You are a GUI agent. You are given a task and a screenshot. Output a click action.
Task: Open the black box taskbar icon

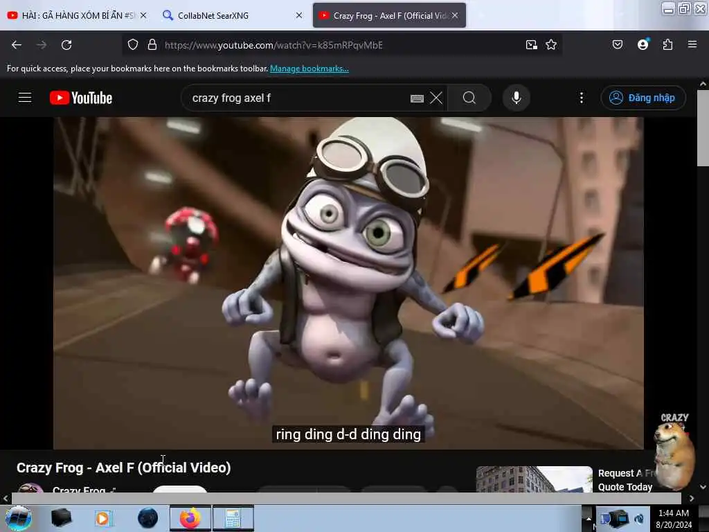tap(61, 518)
